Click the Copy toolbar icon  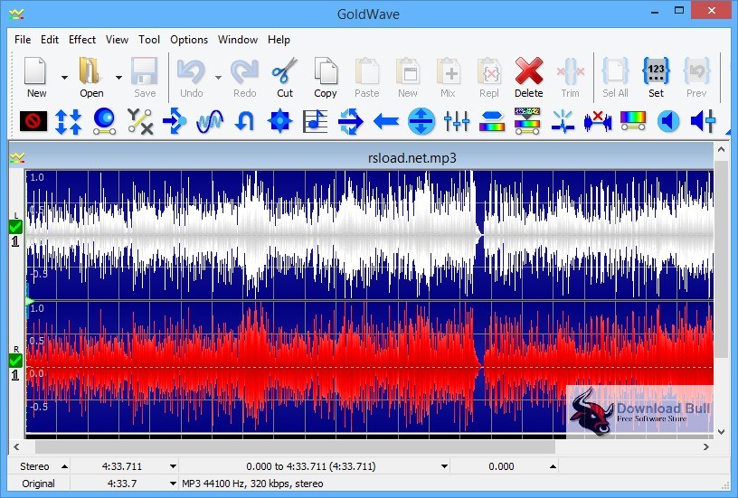[x=326, y=71]
